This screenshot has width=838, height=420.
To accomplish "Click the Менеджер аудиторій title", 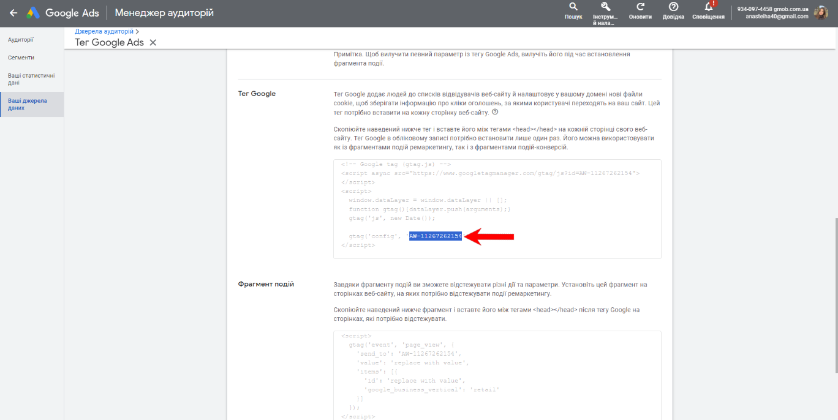I will [x=164, y=12].
